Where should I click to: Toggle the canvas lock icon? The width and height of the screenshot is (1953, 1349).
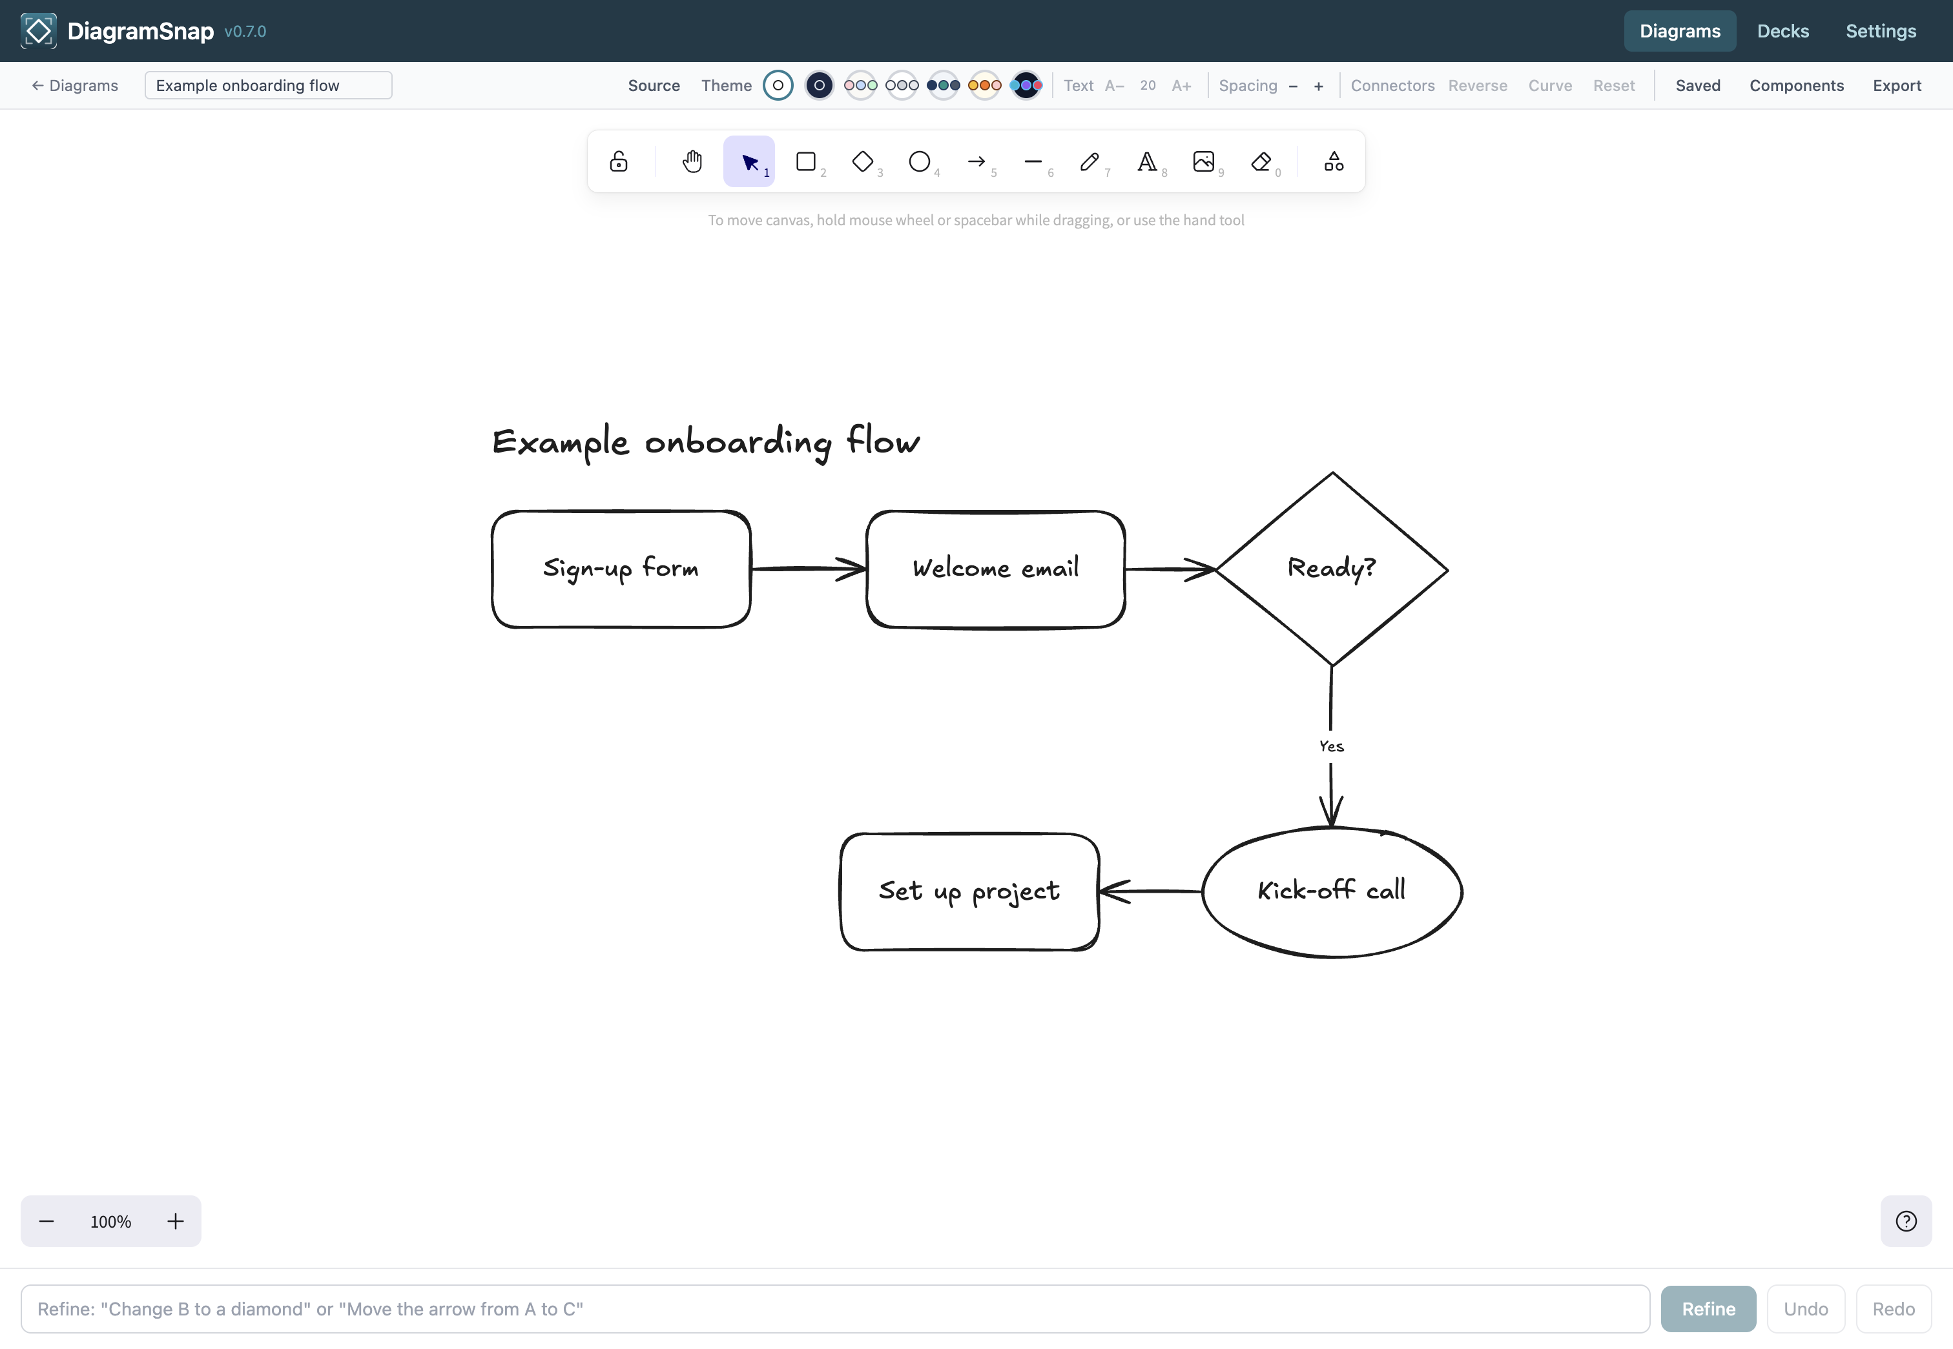coord(618,161)
